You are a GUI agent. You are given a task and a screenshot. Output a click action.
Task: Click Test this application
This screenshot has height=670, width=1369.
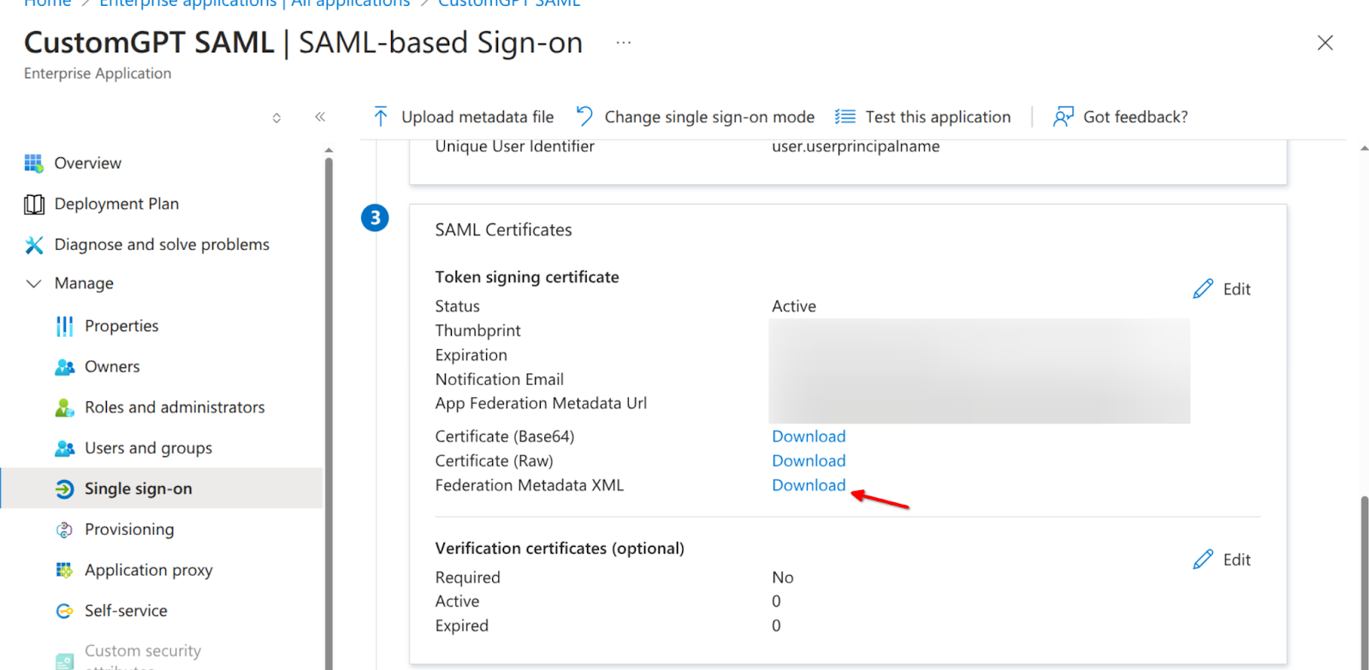pos(922,116)
